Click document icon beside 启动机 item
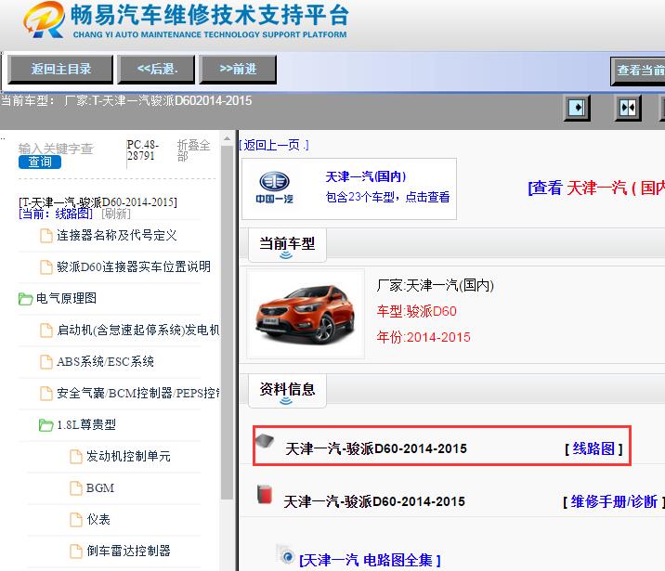The width and height of the screenshot is (665, 571). pyautogui.click(x=46, y=331)
